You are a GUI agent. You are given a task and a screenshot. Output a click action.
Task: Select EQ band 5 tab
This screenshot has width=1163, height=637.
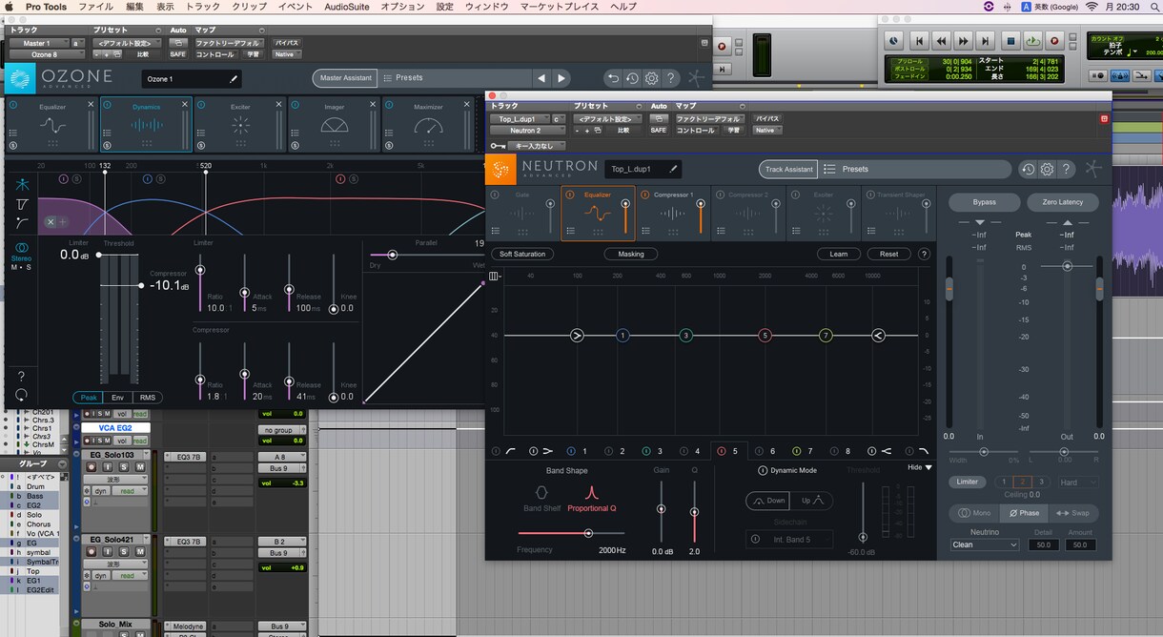coord(729,451)
